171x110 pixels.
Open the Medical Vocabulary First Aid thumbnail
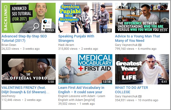pos(85,69)
